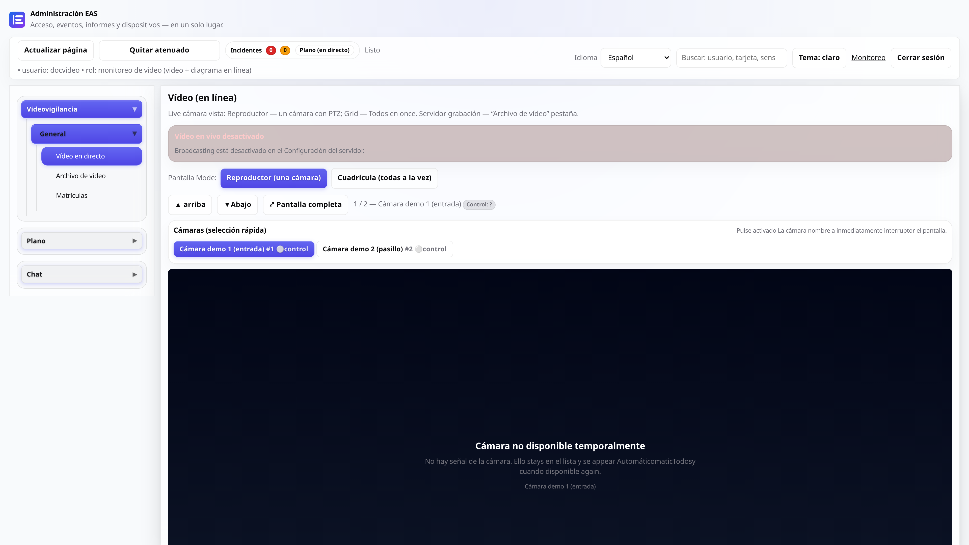This screenshot has height=545, width=969.
Task: Open Archivo de vídeo in sidebar
Action: pos(81,176)
